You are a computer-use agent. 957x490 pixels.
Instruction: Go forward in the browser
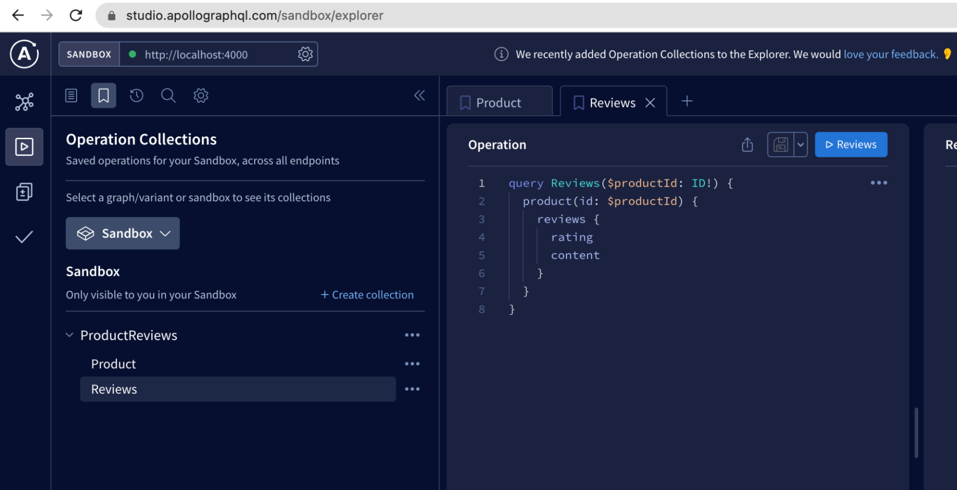46,15
